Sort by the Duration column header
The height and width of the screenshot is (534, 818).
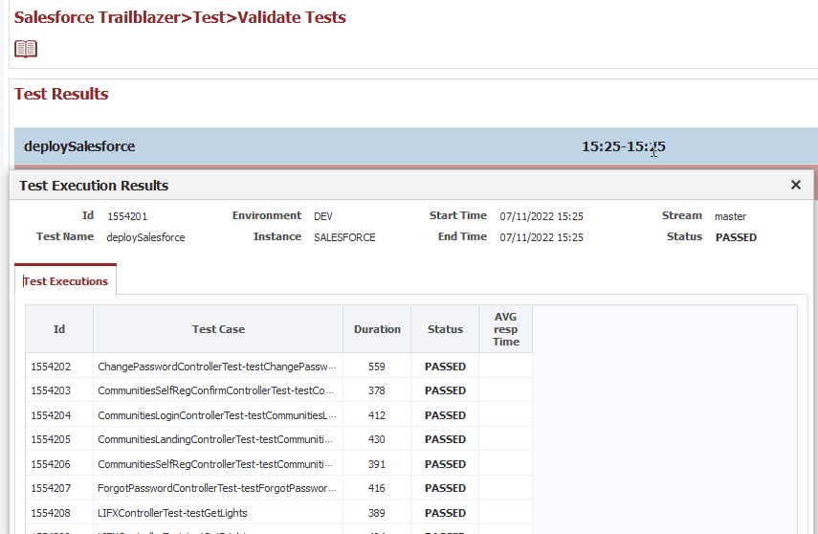(377, 329)
